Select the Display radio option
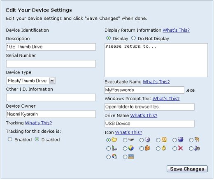214x180 pixels. (108, 38)
